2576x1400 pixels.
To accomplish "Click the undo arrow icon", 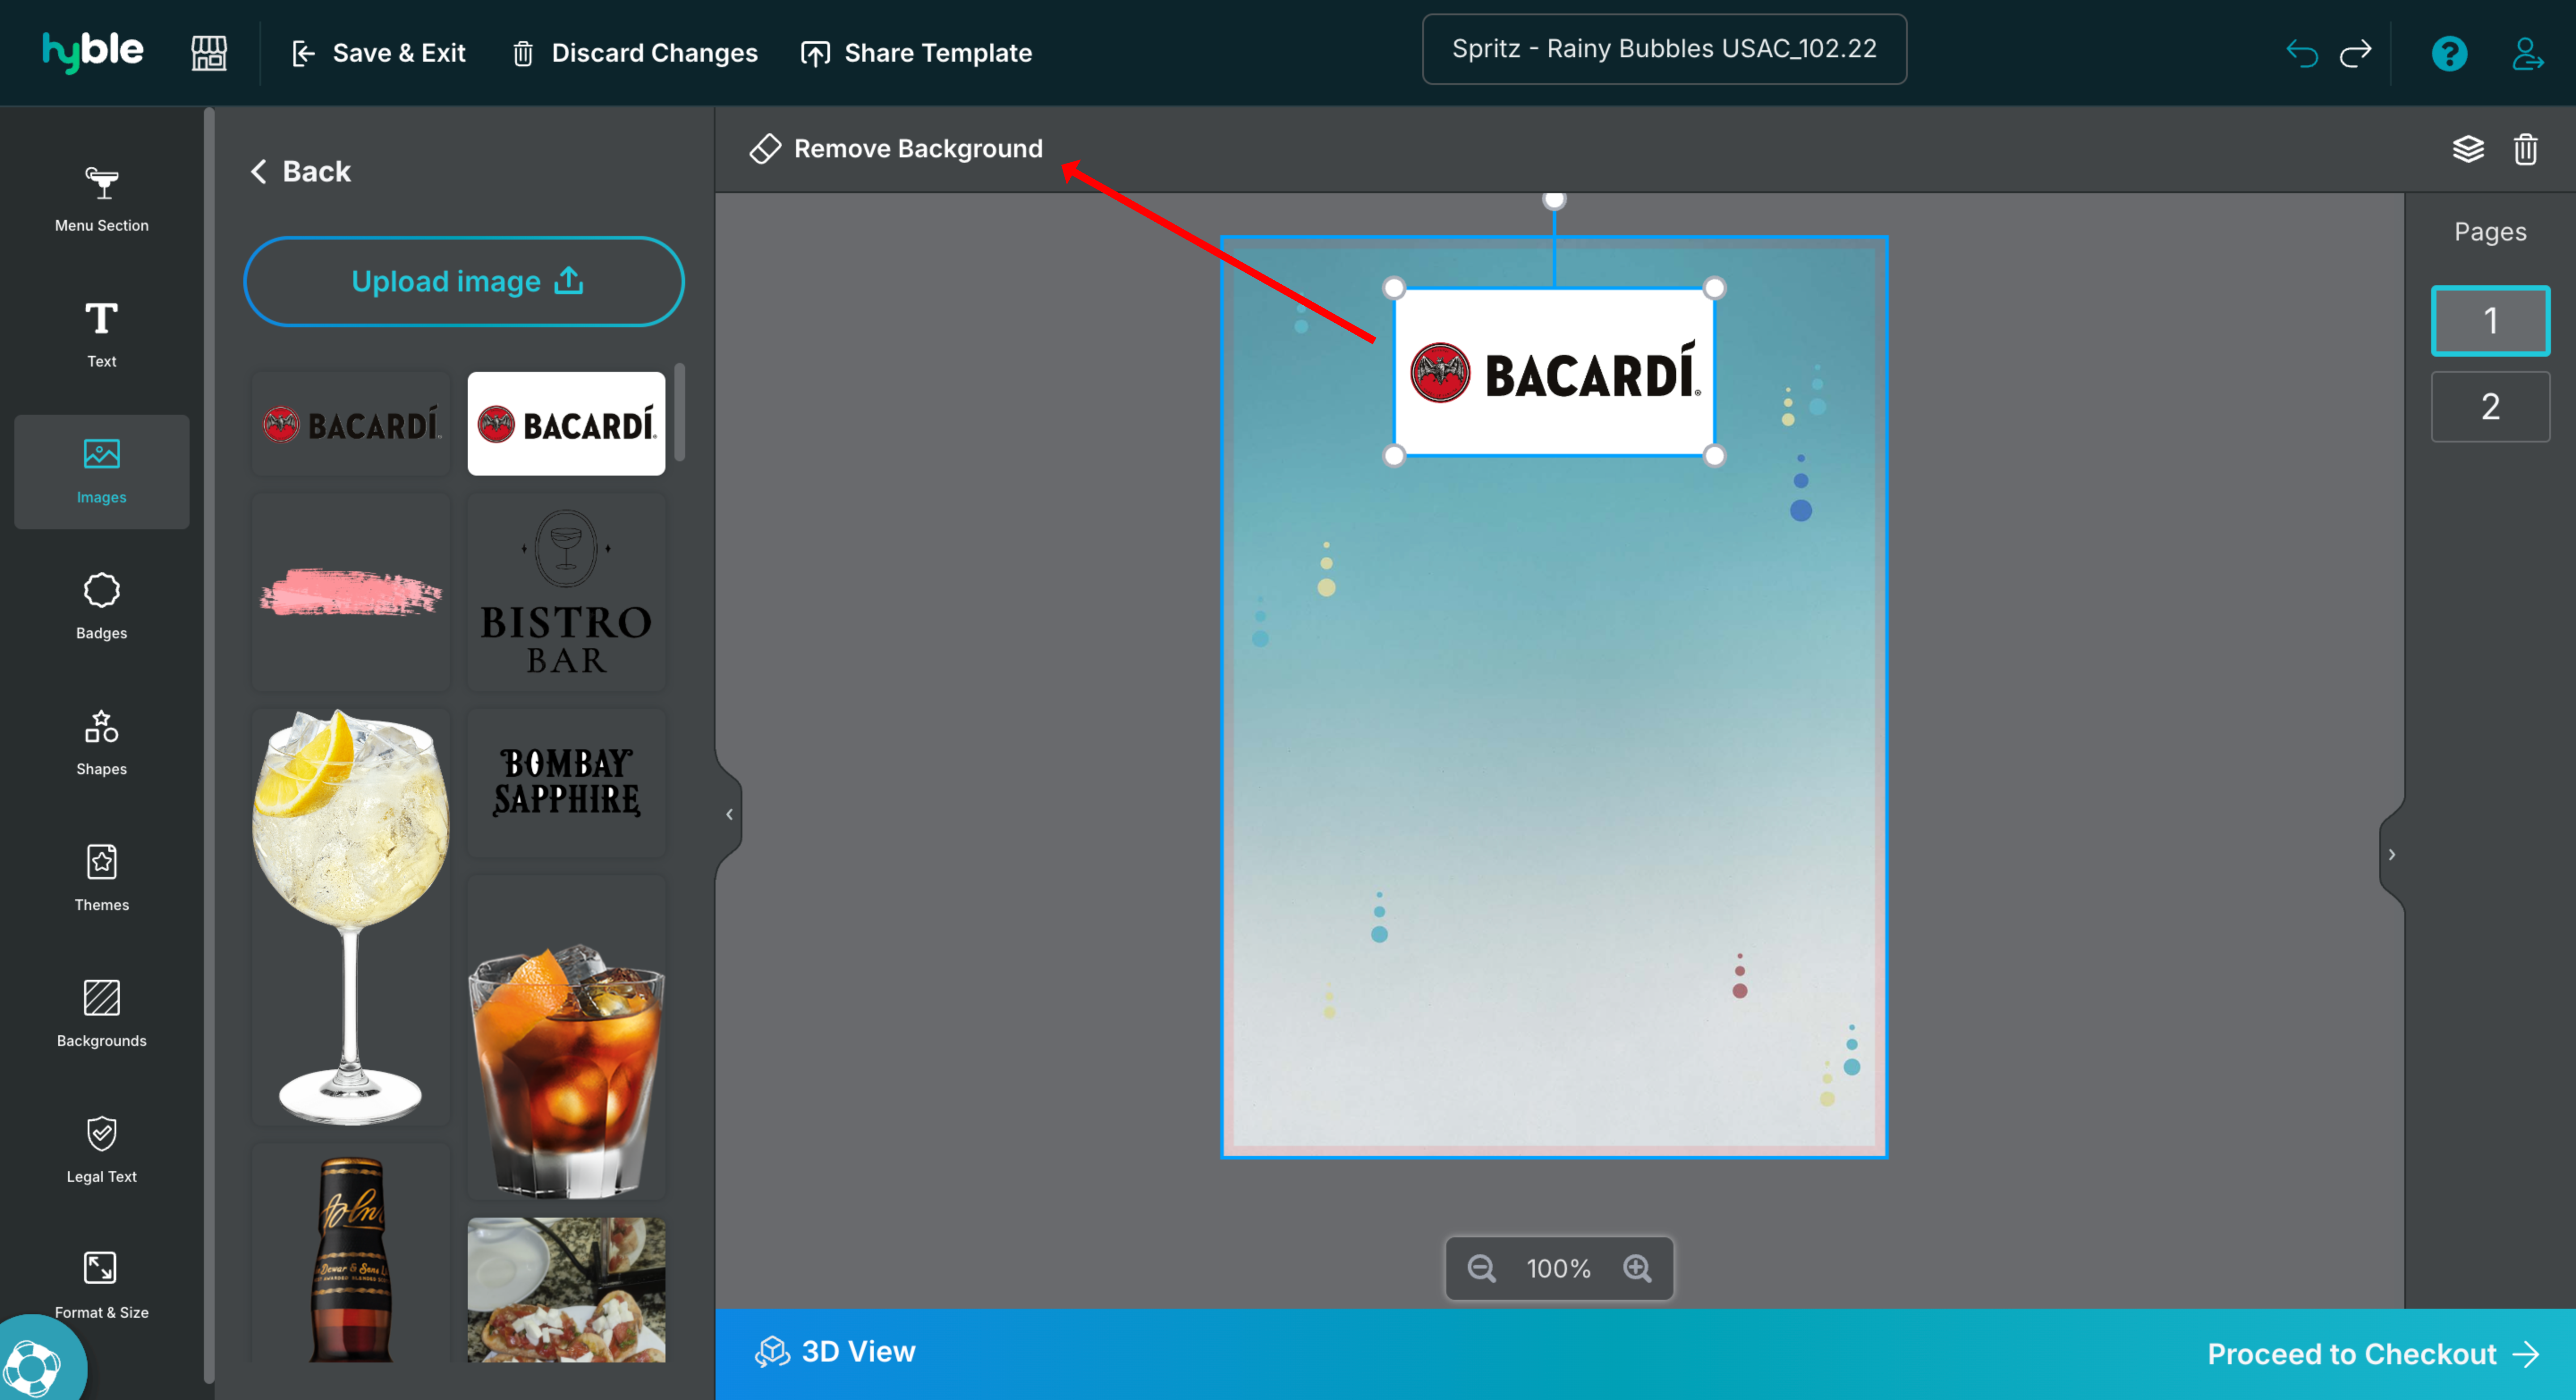I will coord(2301,53).
